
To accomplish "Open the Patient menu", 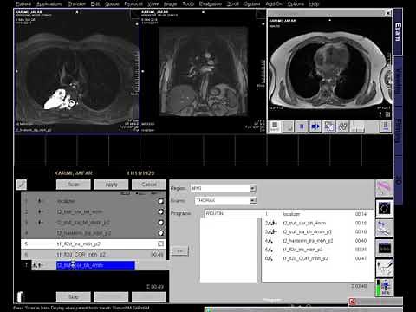I will 23,3.
